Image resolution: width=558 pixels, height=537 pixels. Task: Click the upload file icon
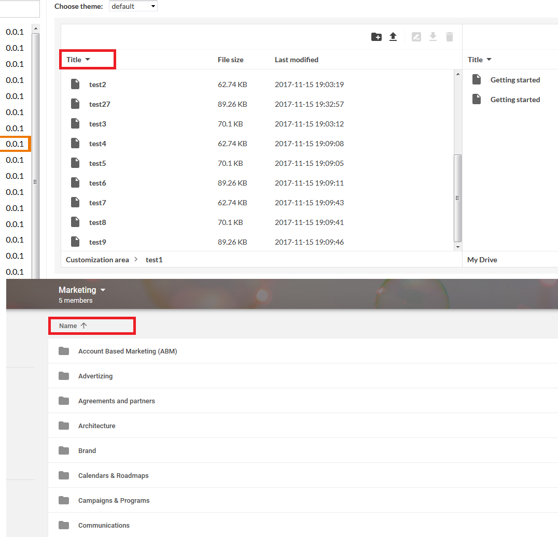[x=393, y=36]
